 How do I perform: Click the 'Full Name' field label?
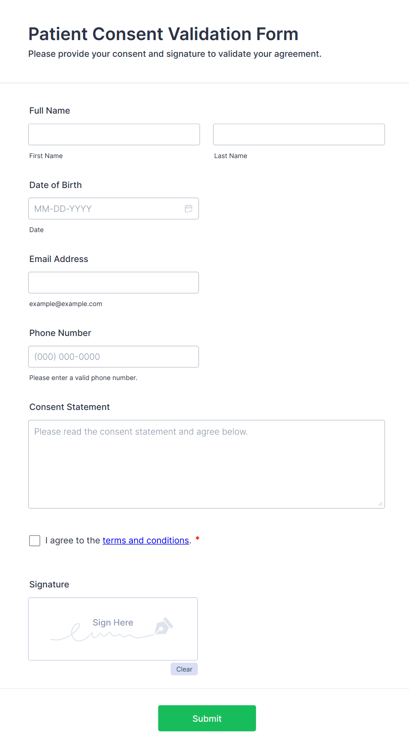point(50,111)
